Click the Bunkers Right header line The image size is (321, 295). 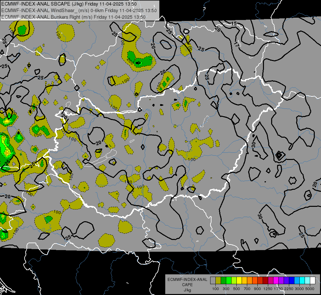(73, 17)
